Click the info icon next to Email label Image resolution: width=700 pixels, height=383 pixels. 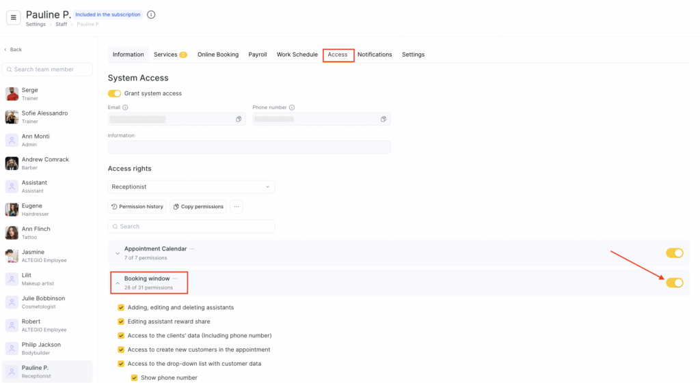[x=125, y=107]
